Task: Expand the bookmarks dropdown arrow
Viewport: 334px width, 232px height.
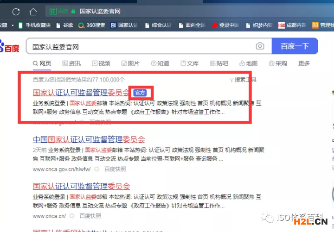Action: click(x=13, y=25)
